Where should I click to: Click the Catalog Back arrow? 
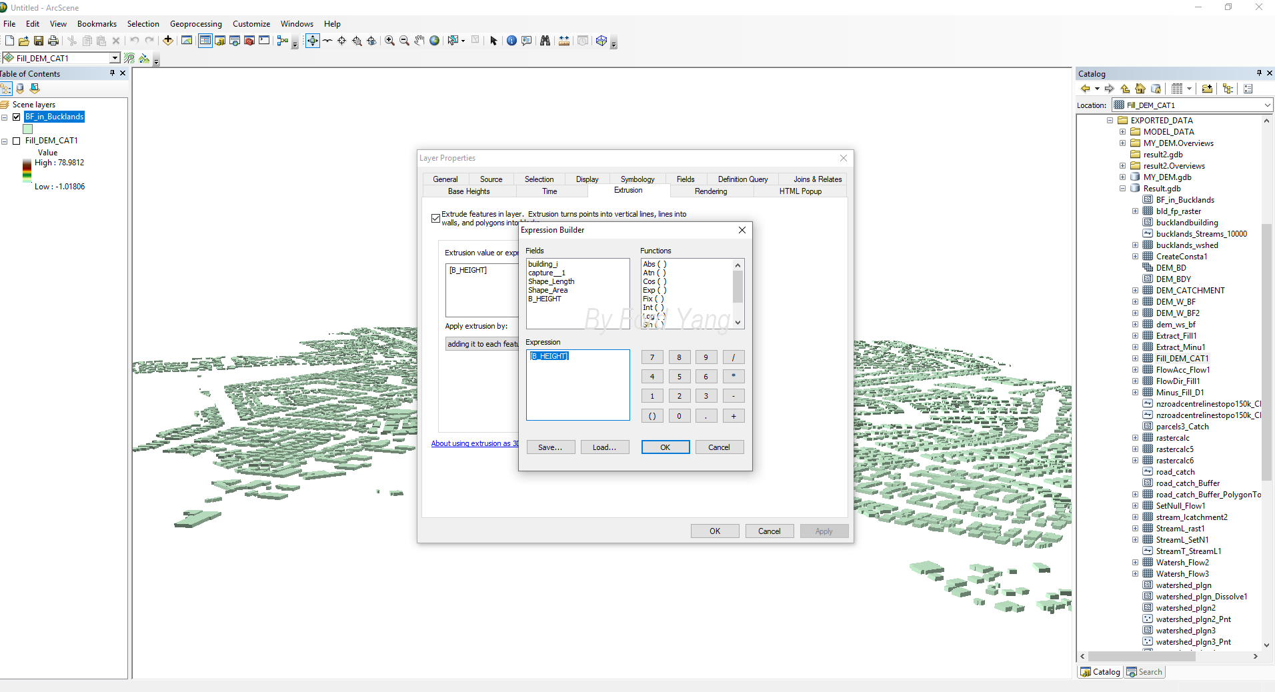1085,89
